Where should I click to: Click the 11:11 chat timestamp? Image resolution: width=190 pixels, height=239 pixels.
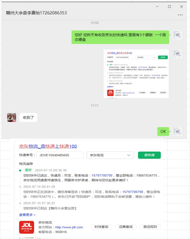pos(94,106)
